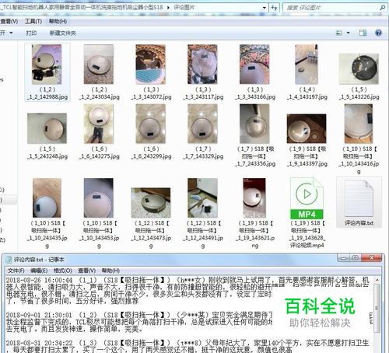Click the refresh button beside address bar

pyautogui.click(x=274, y=8)
